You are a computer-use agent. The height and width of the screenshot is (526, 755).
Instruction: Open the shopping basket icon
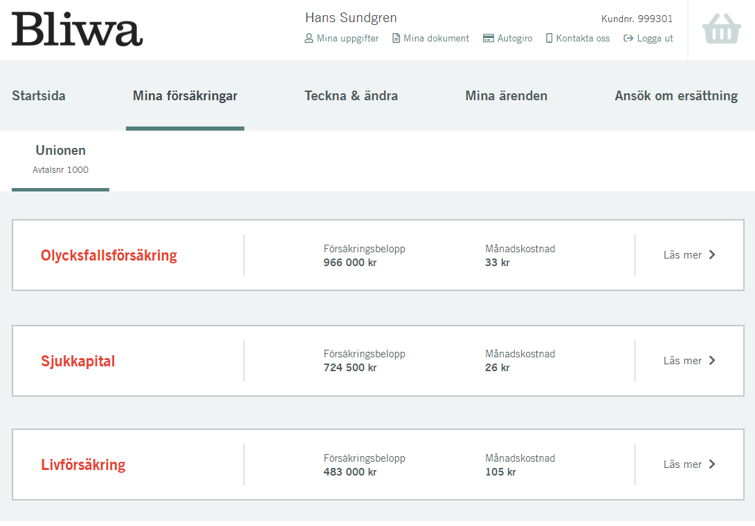(x=721, y=29)
